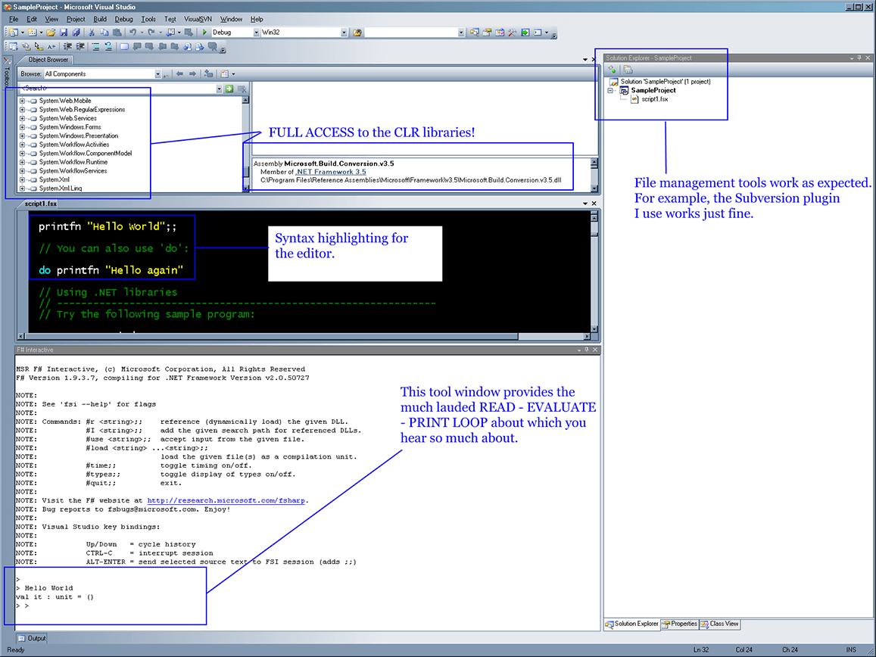Uncomment selected lines icon
The image size is (876, 657).
coord(108,46)
